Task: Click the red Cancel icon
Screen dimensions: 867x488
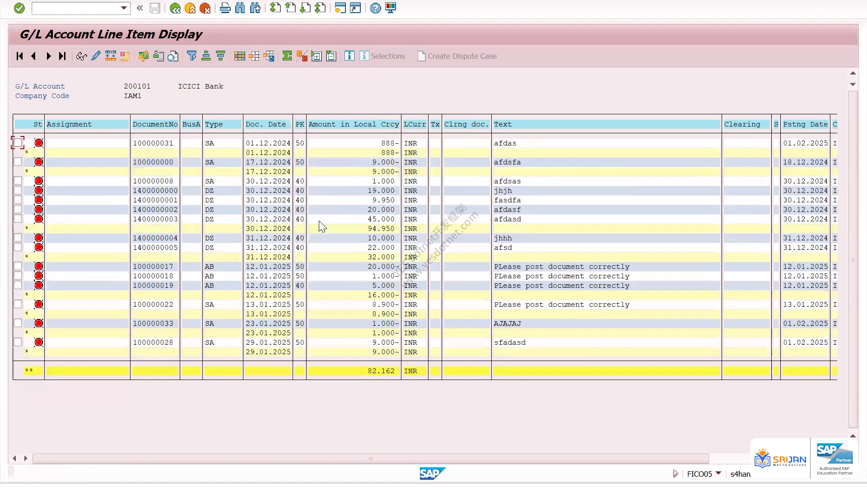Action: (205, 8)
